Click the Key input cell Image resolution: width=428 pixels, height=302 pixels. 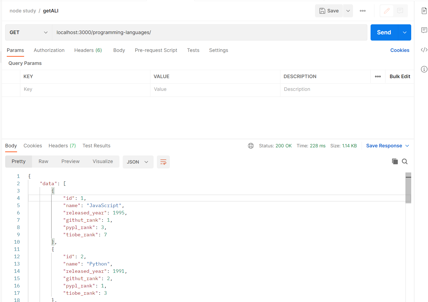85,89
